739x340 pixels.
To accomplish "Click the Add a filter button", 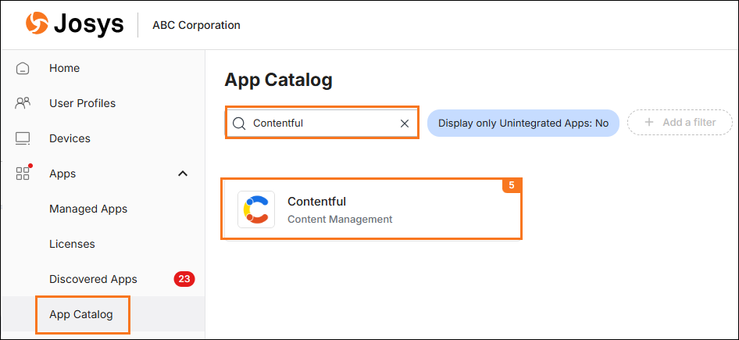I will click(680, 123).
